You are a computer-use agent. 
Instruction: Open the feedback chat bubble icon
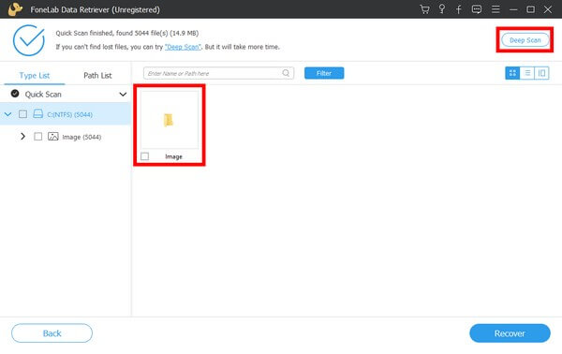477,9
